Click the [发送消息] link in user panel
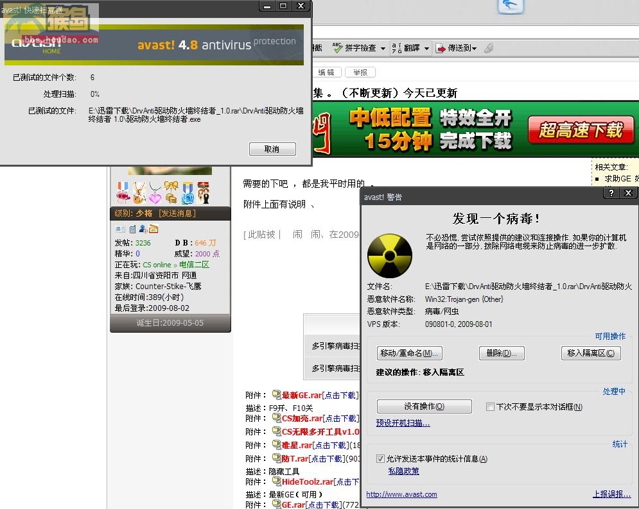This screenshot has height=509, width=639. click(177, 213)
